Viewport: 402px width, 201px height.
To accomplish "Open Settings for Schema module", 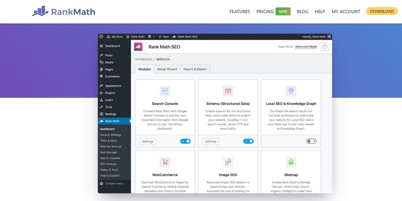I will (x=211, y=141).
